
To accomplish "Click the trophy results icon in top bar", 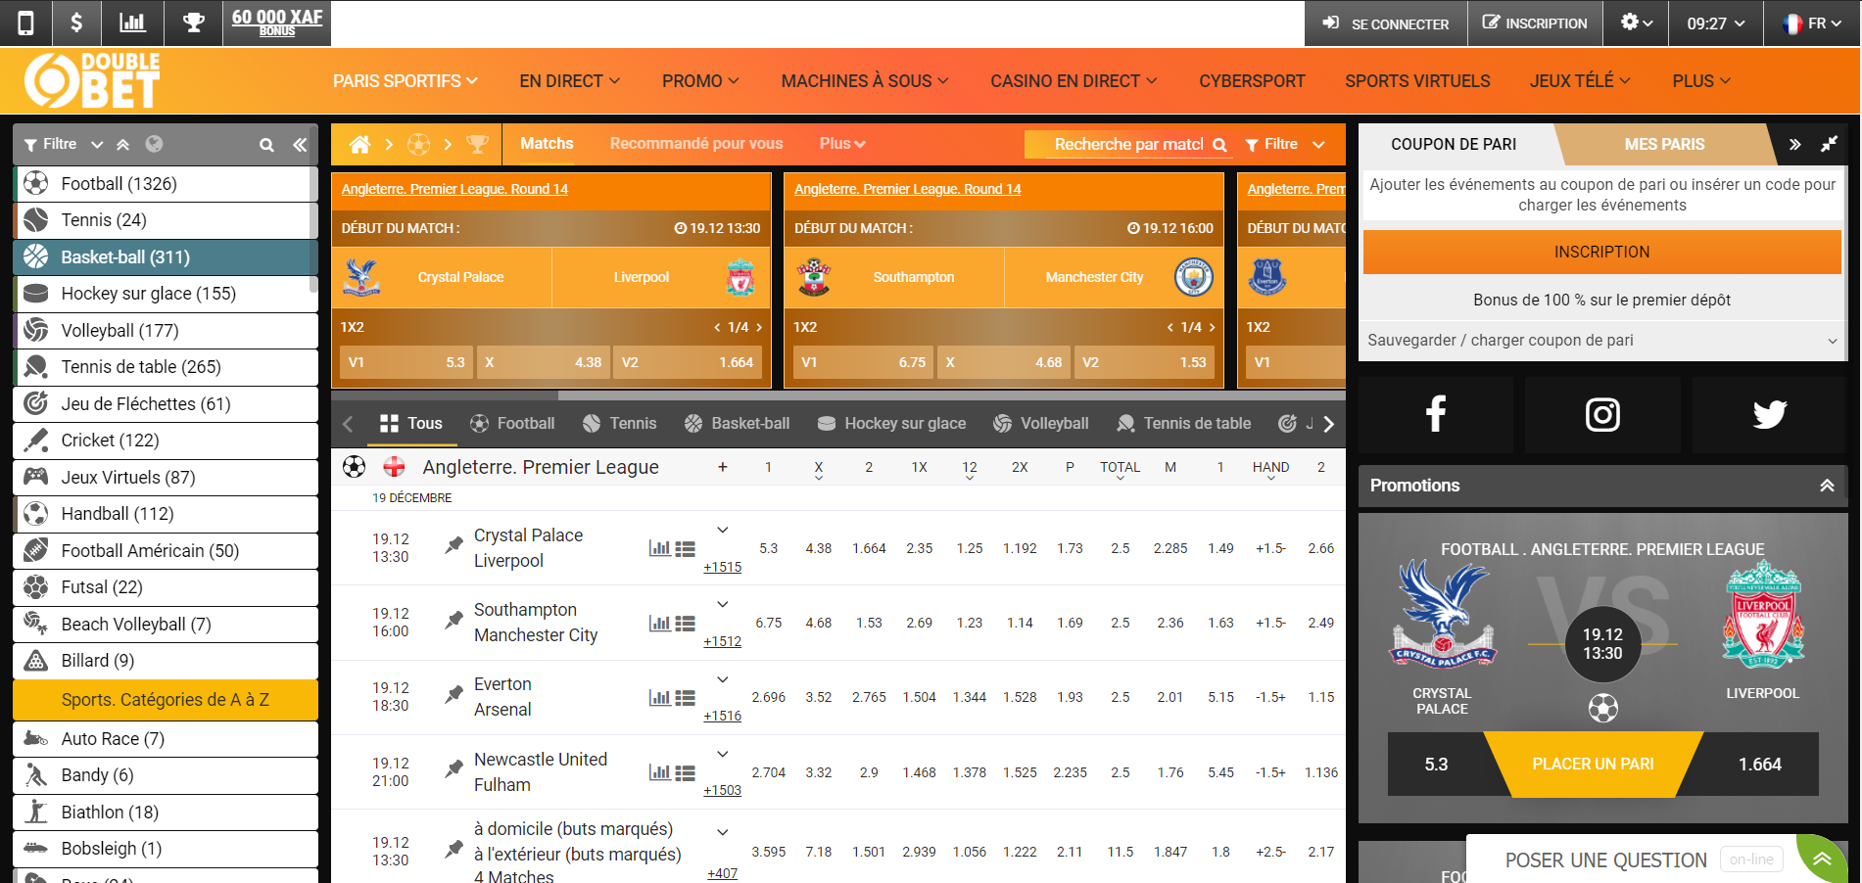I will point(194,23).
